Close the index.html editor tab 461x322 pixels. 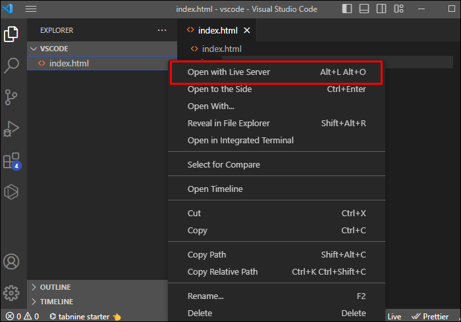point(247,30)
